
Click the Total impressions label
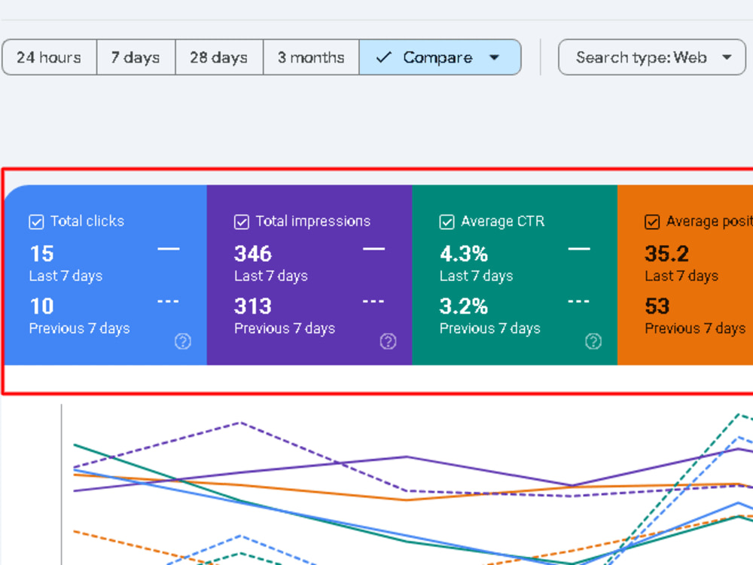pos(313,221)
